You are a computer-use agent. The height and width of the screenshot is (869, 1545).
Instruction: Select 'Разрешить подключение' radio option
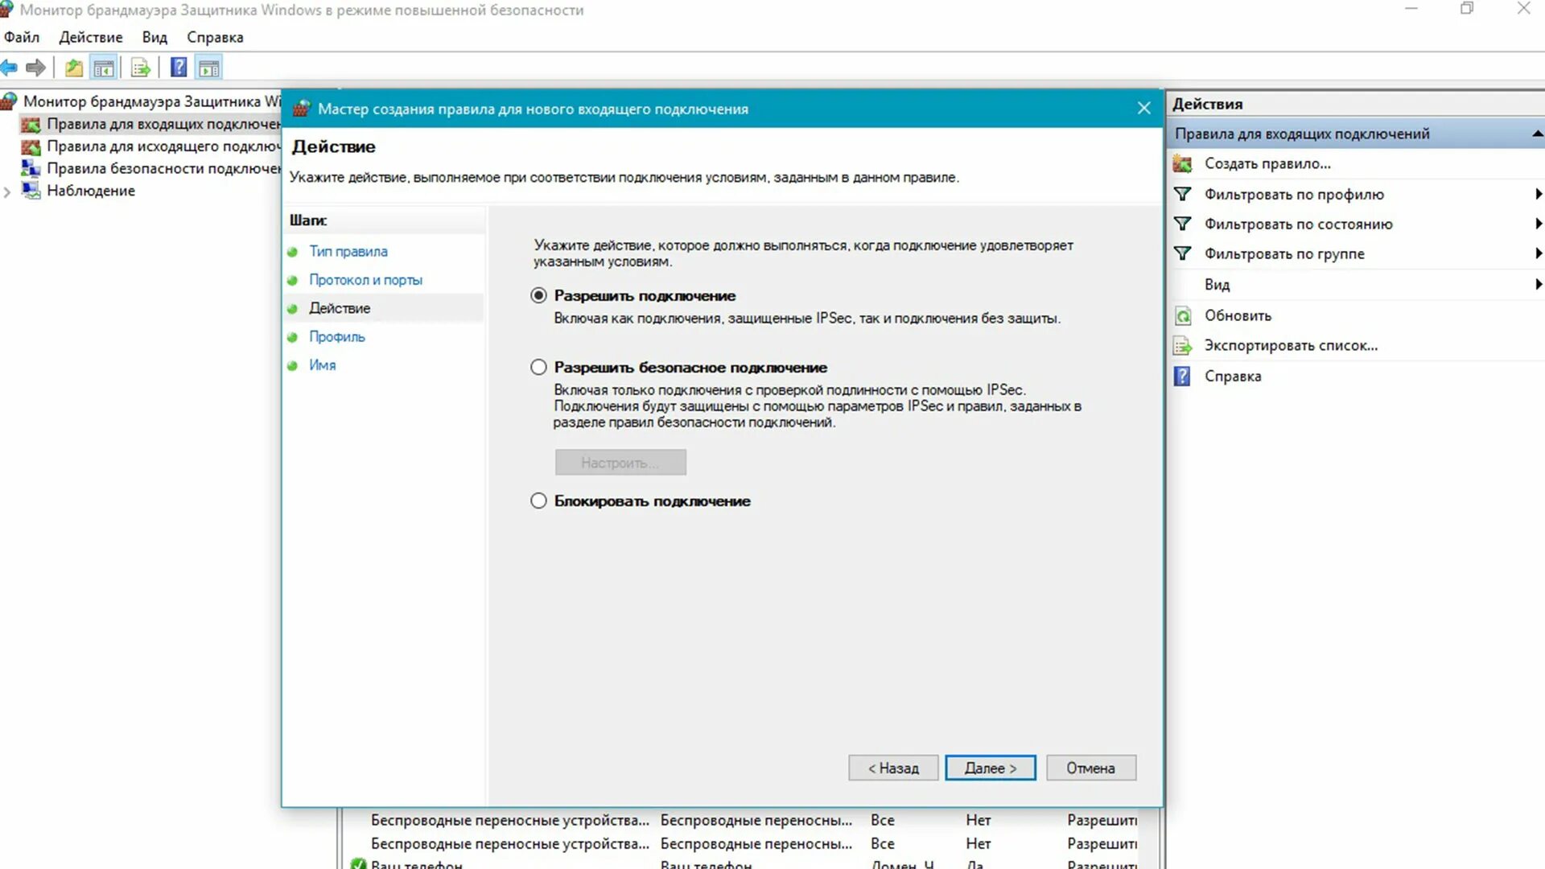538,295
